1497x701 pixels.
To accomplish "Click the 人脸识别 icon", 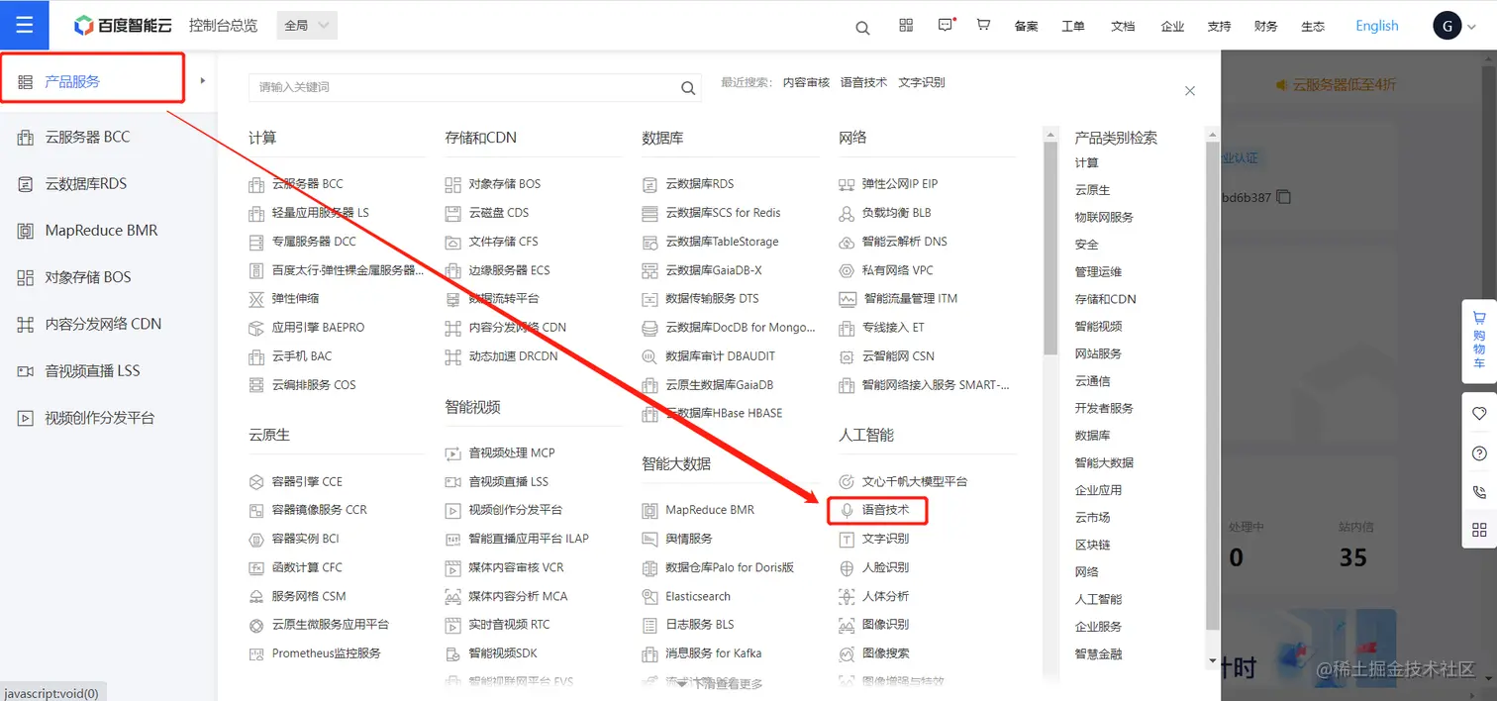I will (x=847, y=567).
